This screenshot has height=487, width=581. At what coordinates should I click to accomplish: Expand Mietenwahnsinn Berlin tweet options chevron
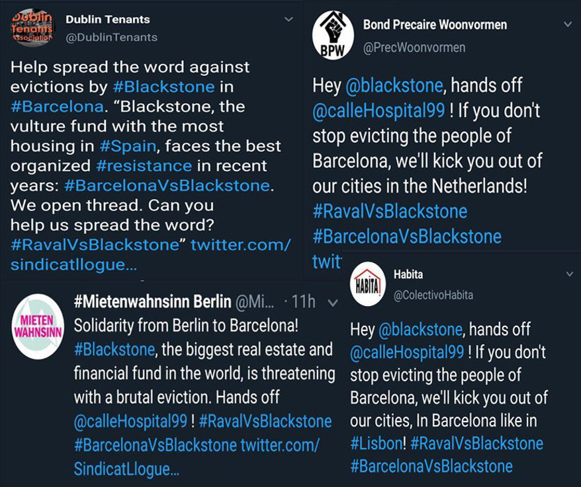(333, 302)
